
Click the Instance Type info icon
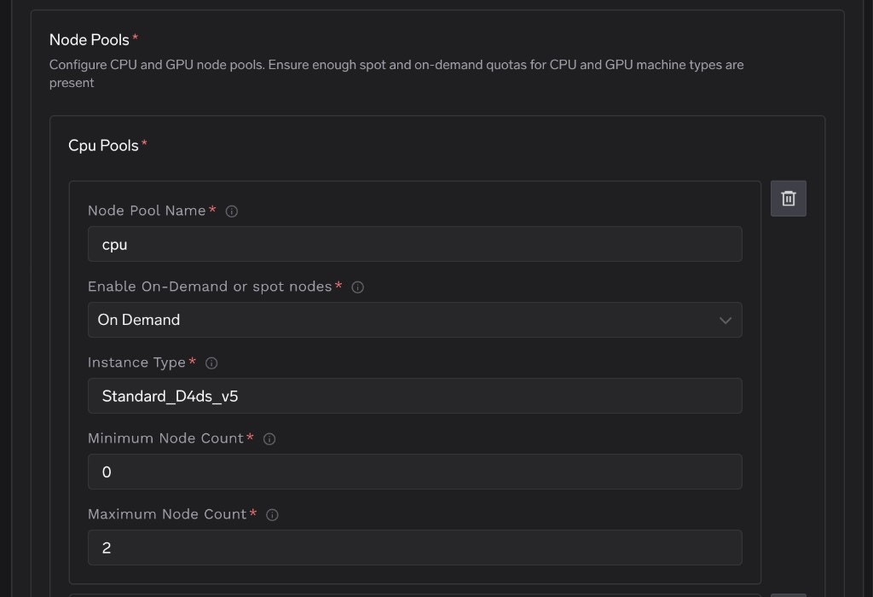[x=211, y=362]
